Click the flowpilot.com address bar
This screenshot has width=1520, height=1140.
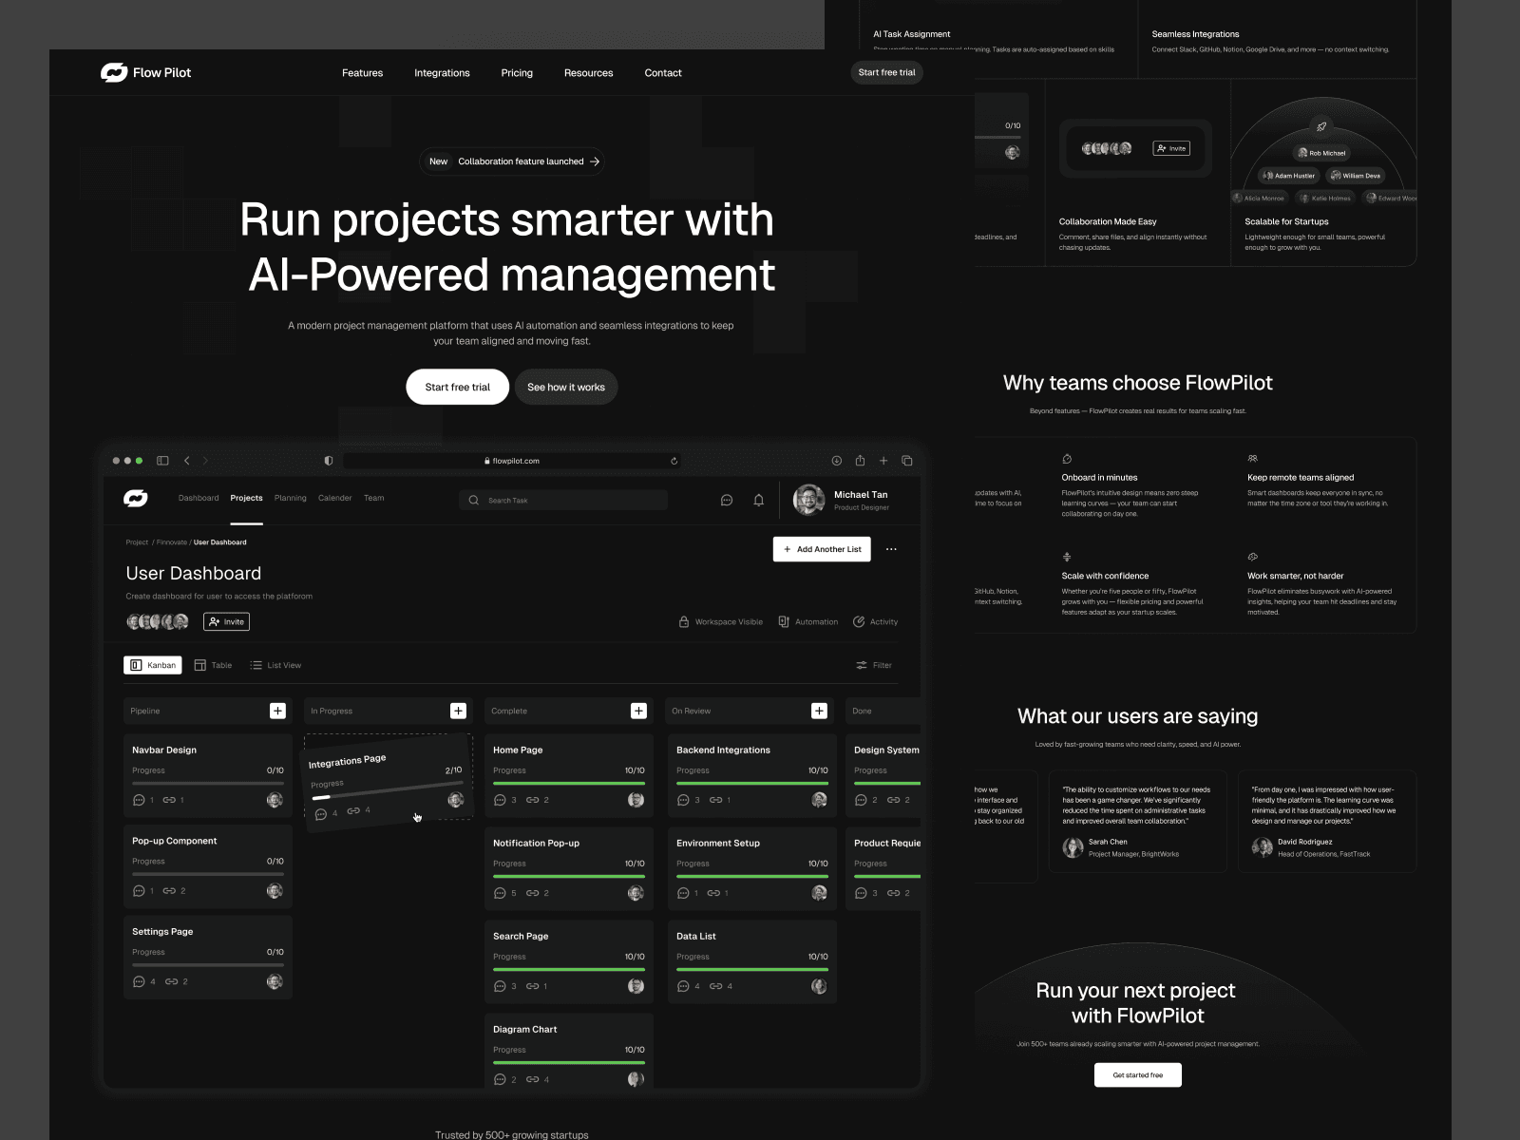(512, 461)
